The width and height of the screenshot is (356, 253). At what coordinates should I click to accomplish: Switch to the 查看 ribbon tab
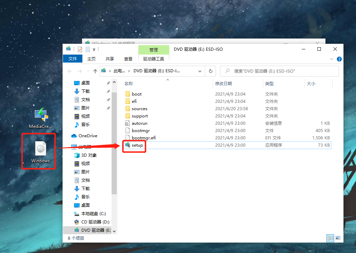click(x=128, y=59)
